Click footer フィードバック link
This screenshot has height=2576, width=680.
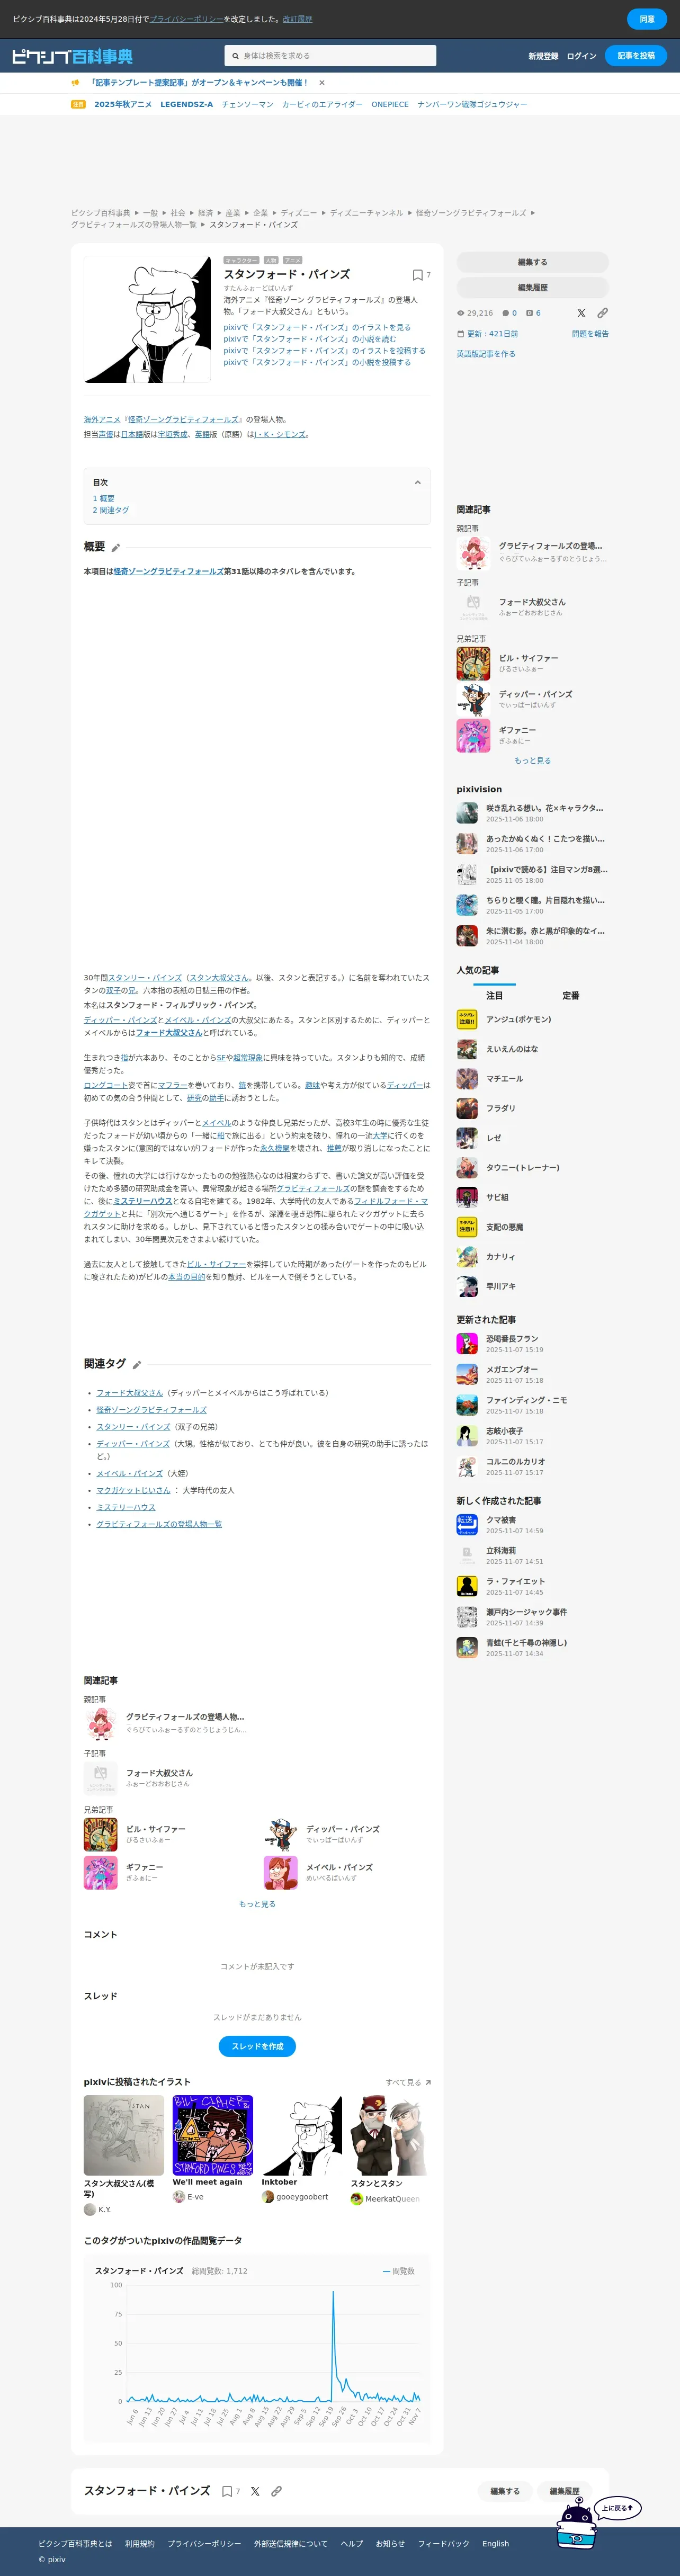pos(444,2543)
